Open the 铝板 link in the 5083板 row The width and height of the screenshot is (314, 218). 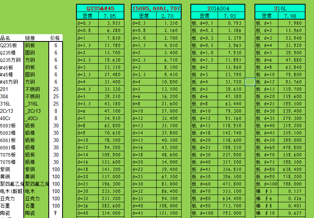[30, 126]
